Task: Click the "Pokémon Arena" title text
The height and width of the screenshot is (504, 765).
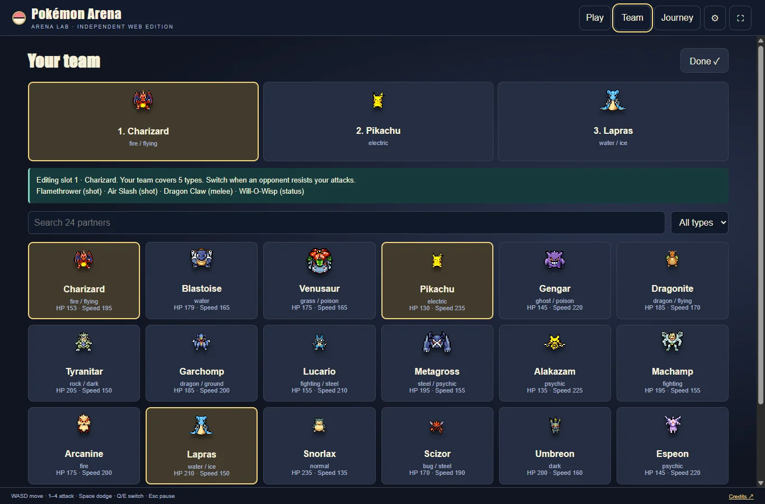Action: pos(76,14)
